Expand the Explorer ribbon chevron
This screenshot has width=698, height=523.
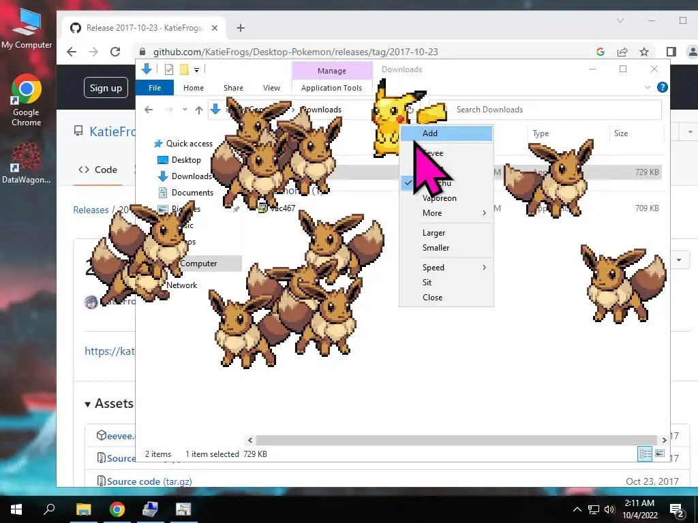(x=648, y=87)
